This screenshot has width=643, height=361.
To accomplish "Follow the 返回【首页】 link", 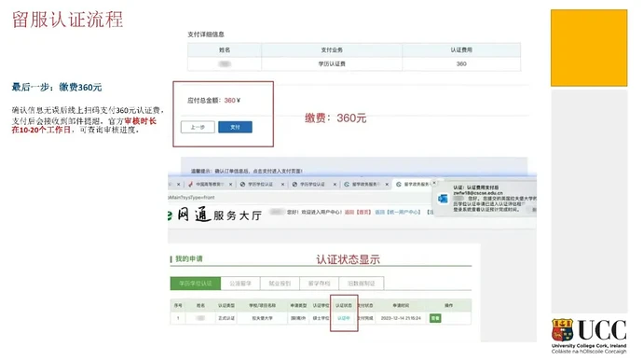I will [x=358, y=213].
